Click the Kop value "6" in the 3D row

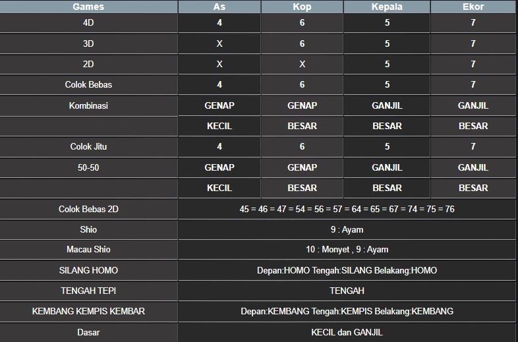[302, 43]
